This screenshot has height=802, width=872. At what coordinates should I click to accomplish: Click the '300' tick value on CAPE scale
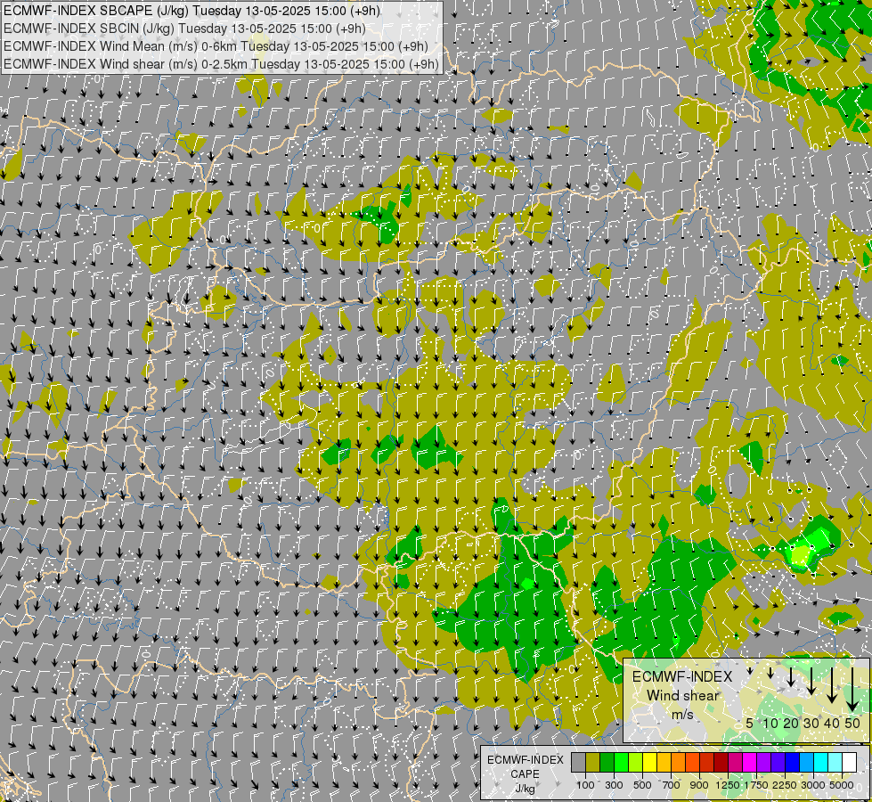click(614, 785)
